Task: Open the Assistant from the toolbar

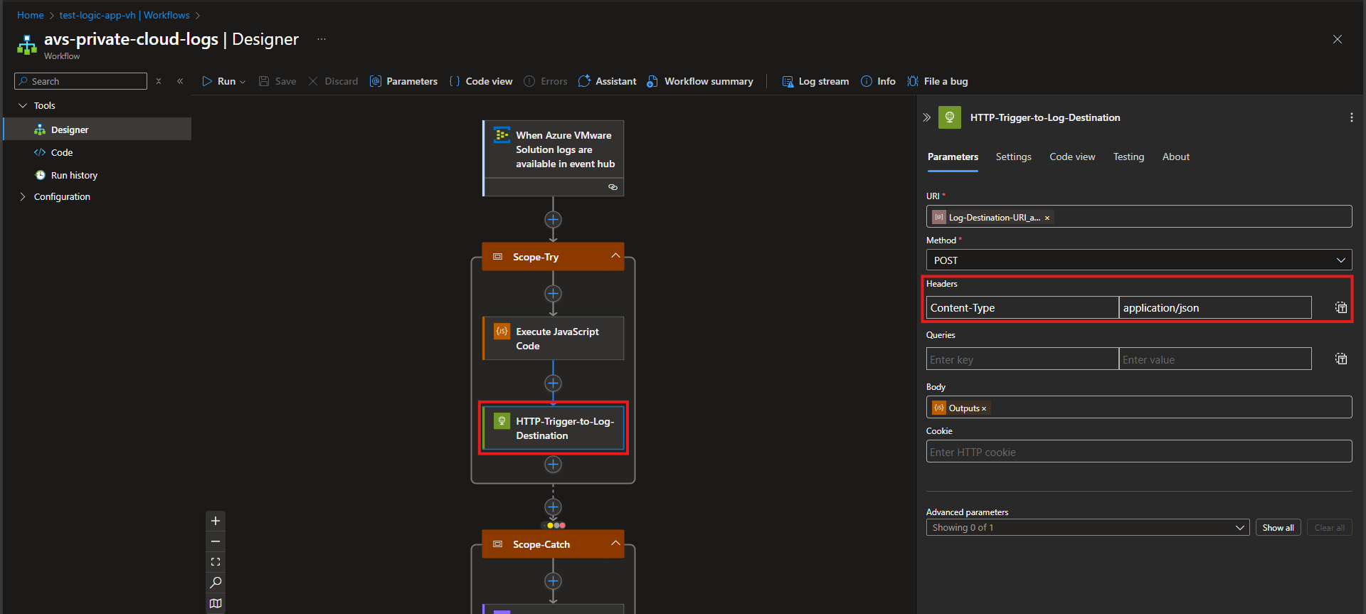Action: tap(607, 81)
